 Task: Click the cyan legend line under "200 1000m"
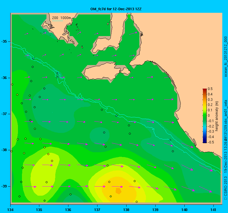[x=58, y=21]
